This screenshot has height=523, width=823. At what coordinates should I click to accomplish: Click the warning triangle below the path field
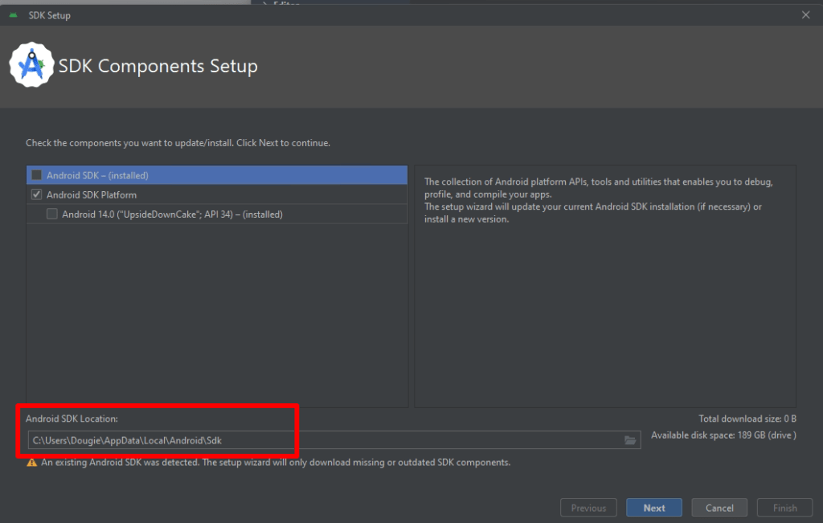pyautogui.click(x=31, y=462)
